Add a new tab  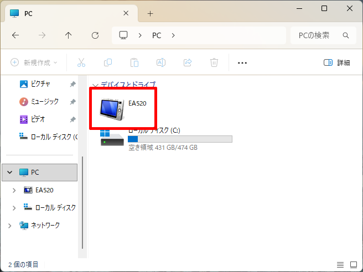[x=150, y=13]
